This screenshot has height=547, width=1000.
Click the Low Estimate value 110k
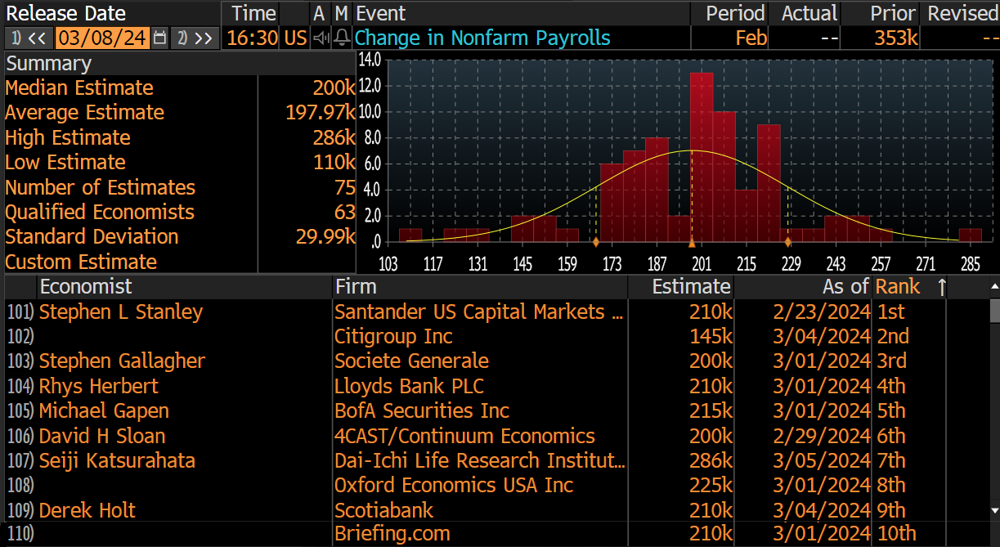pos(334,163)
